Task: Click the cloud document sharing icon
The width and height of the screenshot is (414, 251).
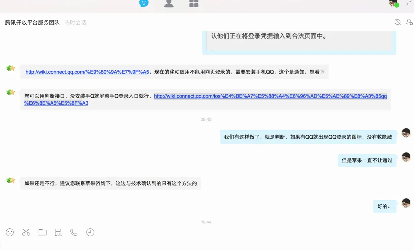Action: point(58,232)
